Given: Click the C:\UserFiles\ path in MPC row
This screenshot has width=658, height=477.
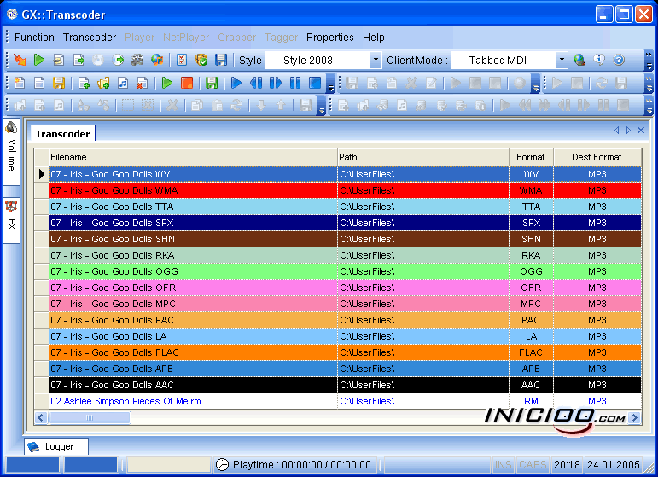Looking at the screenshot, I should click(x=423, y=304).
